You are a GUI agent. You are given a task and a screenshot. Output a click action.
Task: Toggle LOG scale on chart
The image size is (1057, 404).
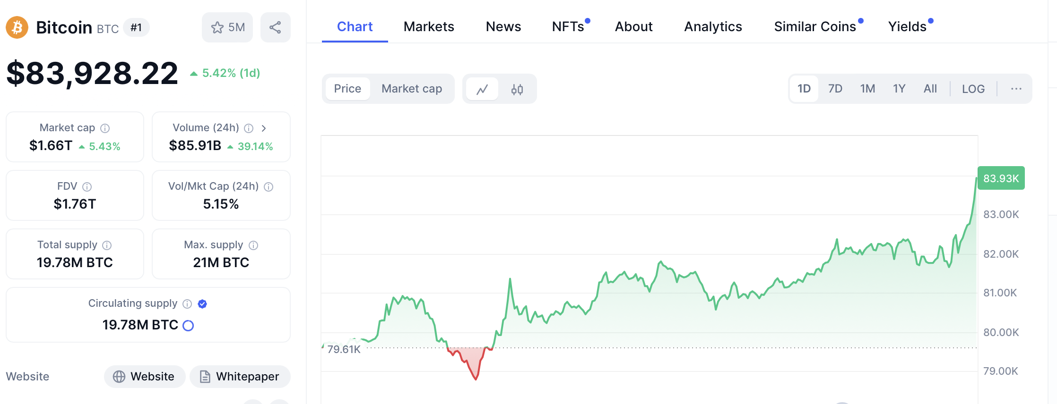click(973, 89)
